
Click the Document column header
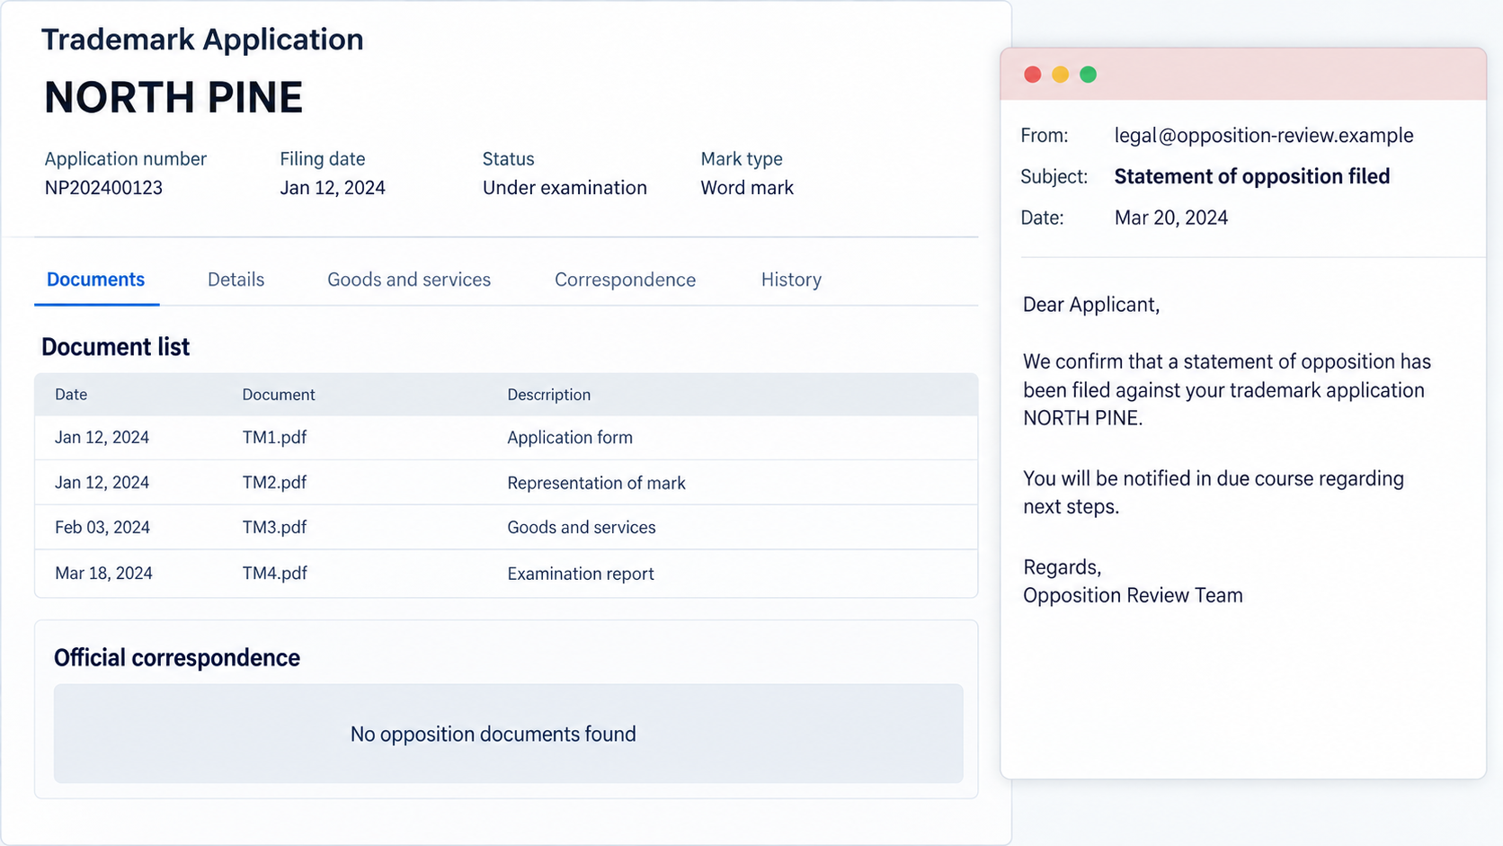coord(279,395)
